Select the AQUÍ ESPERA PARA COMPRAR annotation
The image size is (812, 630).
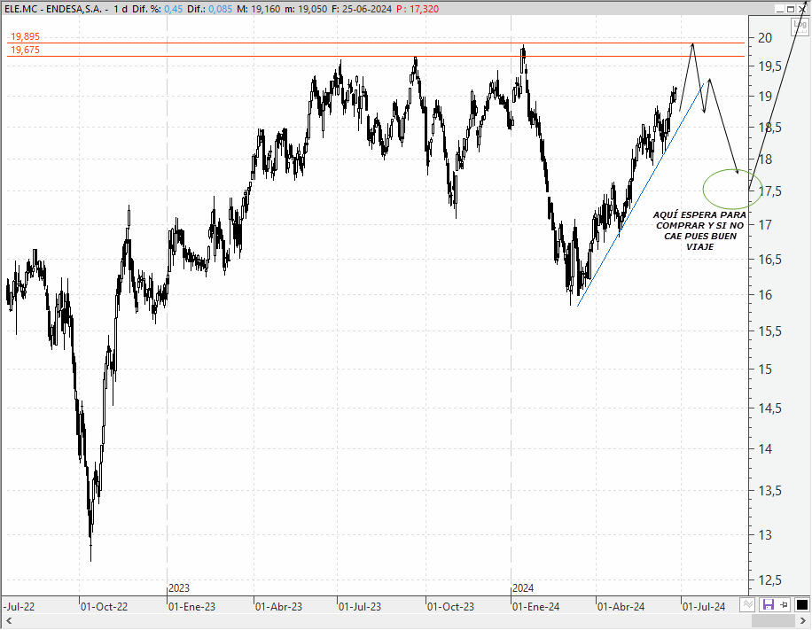tap(699, 231)
